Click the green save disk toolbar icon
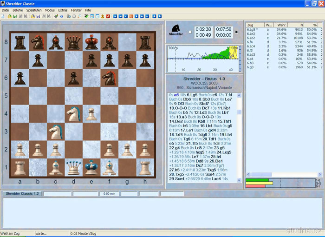The width and height of the screenshot is (325, 237). click(x=15, y=16)
